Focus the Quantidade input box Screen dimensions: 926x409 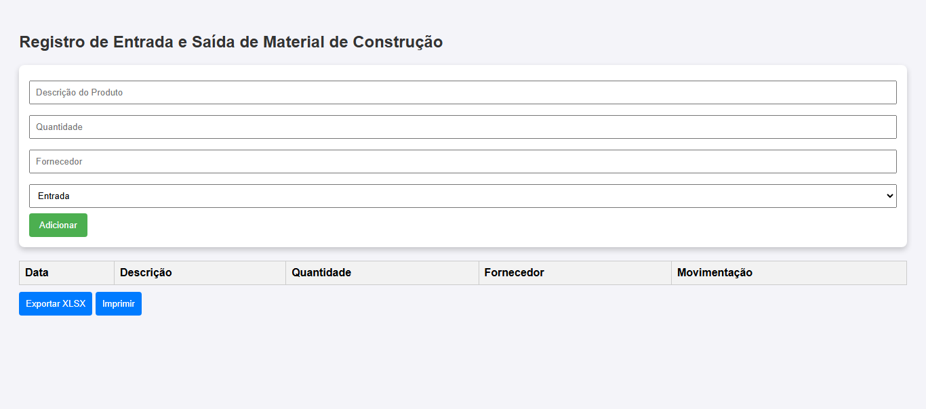[462, 127]
